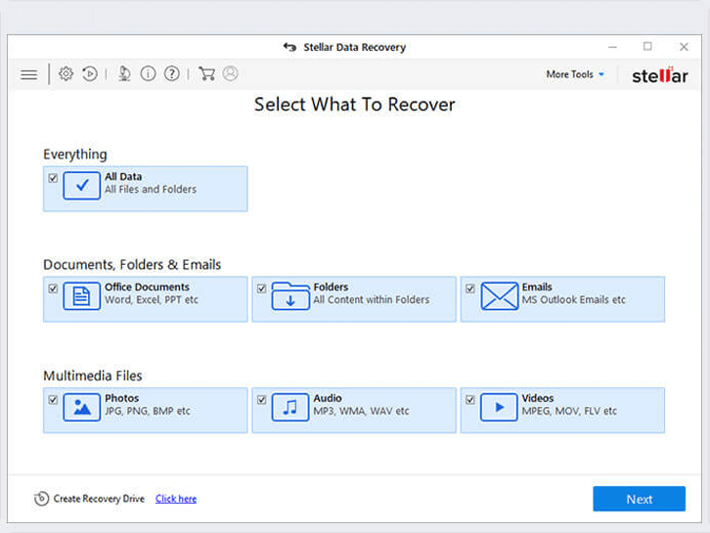Open the hamburger menu
Viewport: 710px width, 533px height.
click(x=29, y=74)
